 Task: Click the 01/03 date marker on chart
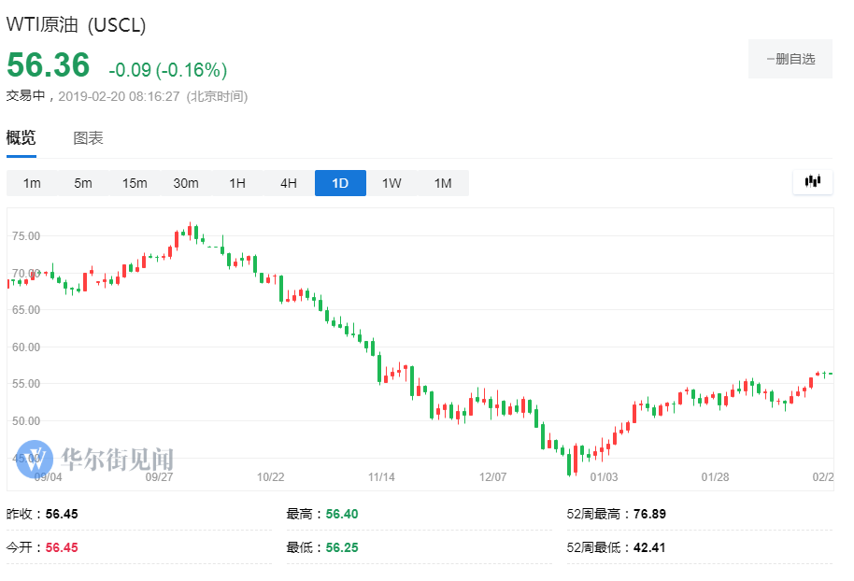coord(605,477)
